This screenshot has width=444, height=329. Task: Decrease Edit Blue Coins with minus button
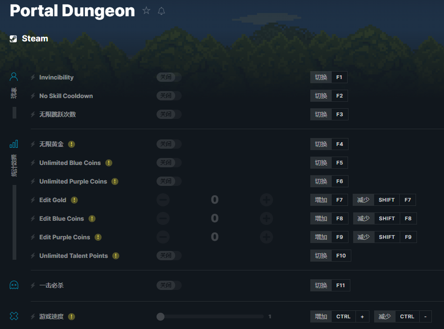click(163, 218)
